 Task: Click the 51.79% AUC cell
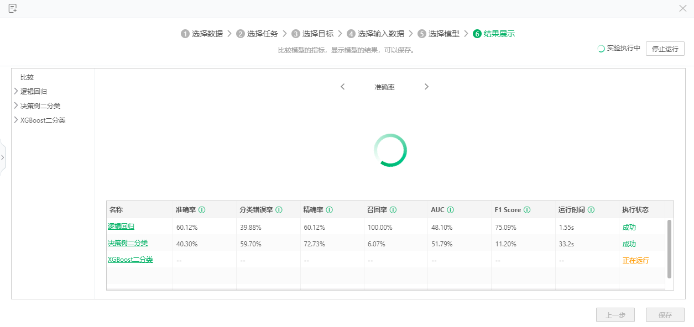(x=442, y=244)
